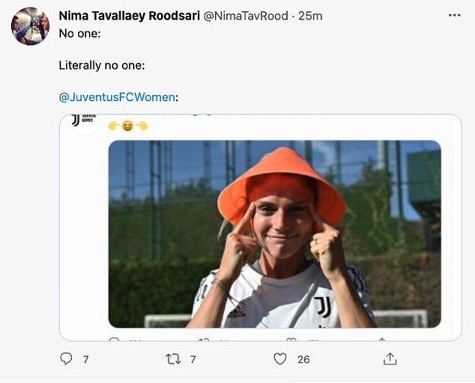Open the @JuventusFCWomen mention link
Image resolution: width=475 pixels, height=383 pixels.
tap(117, 97)
